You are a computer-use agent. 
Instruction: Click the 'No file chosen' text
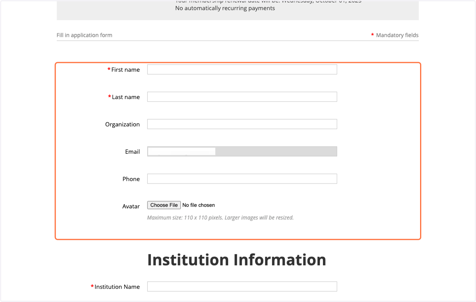coord(199,205)
